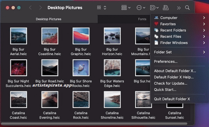This screenshot has height=127, width=209.
Task: Select Big Sur Mountains thumbnail
Action: point(143,36)
